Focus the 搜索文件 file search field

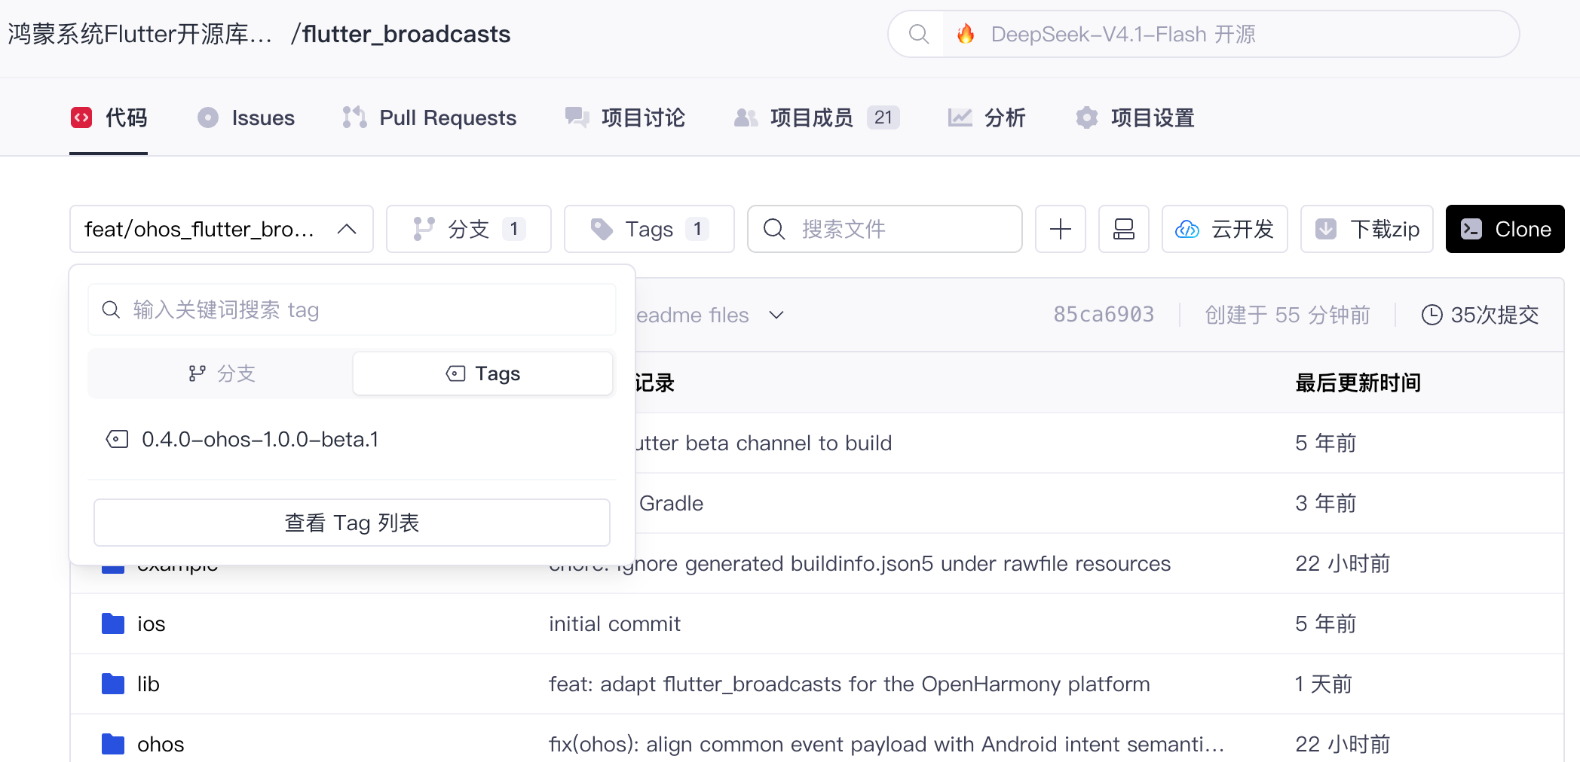pyautogui.click(x=885, y=229)
